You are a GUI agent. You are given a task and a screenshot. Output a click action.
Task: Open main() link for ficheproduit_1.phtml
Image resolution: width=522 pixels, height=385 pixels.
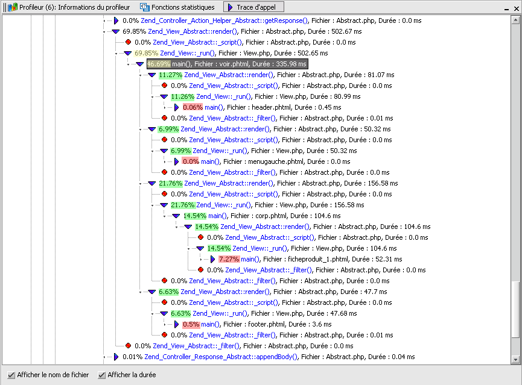coord(250,259)
